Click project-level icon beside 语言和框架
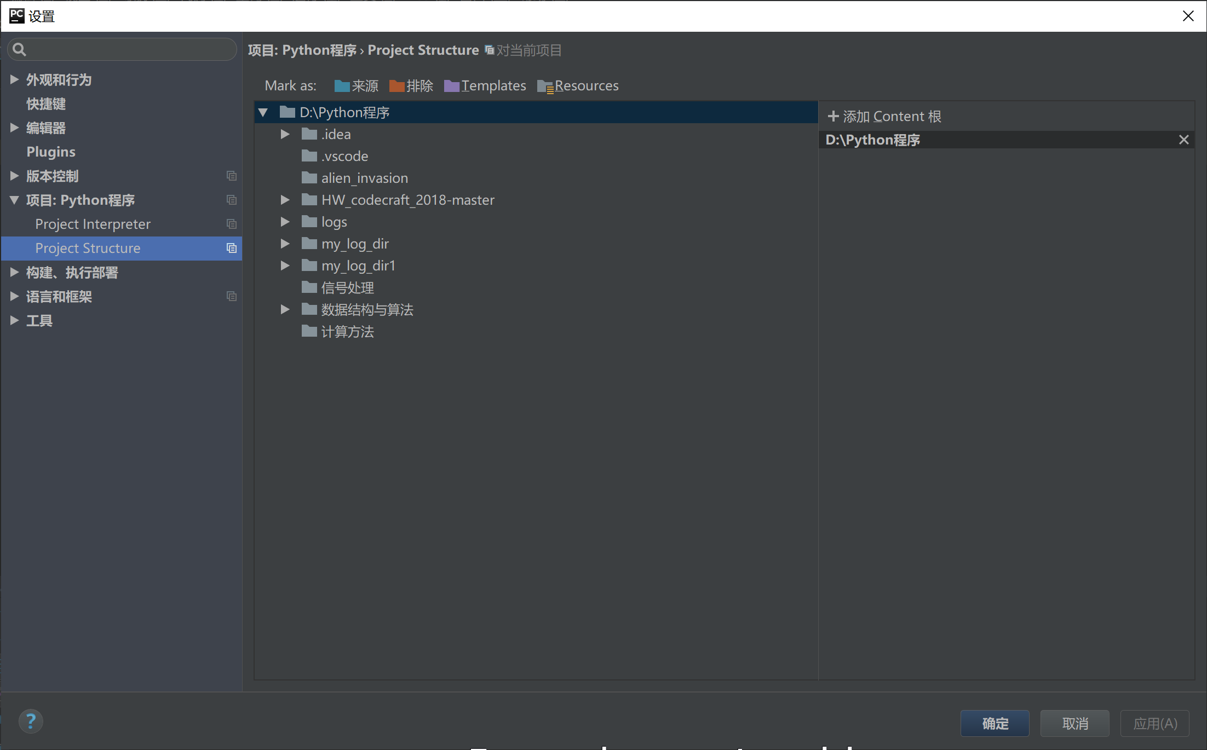 [x=232, y=296]
